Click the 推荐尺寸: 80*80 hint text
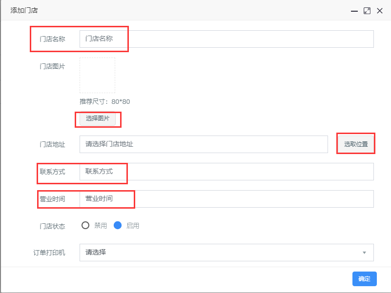391x293 pixels. click(105, 102)
